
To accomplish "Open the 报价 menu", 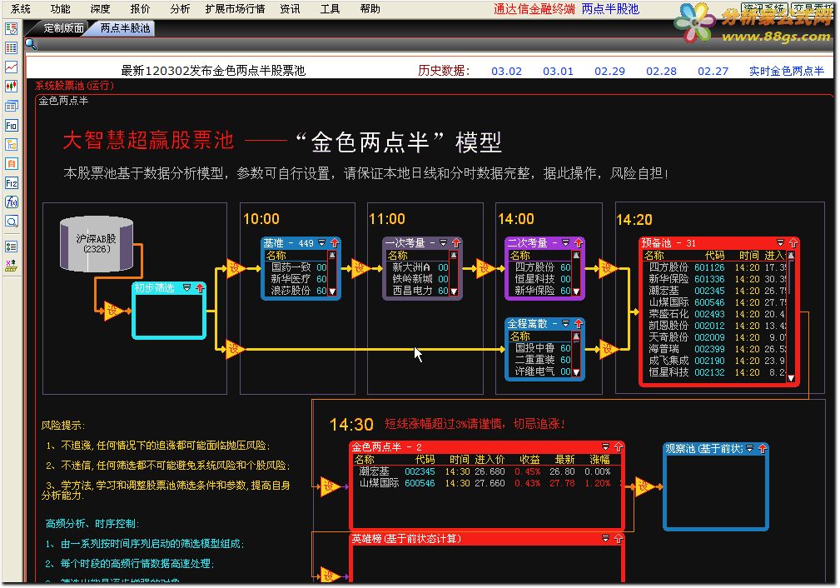I will 140,8.
